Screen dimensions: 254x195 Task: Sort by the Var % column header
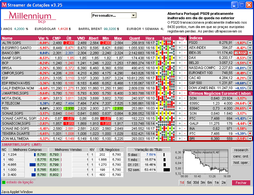point(43,38)
